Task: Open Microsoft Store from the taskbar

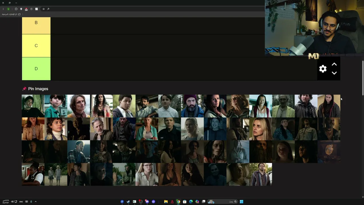Action: coord(185,202)
